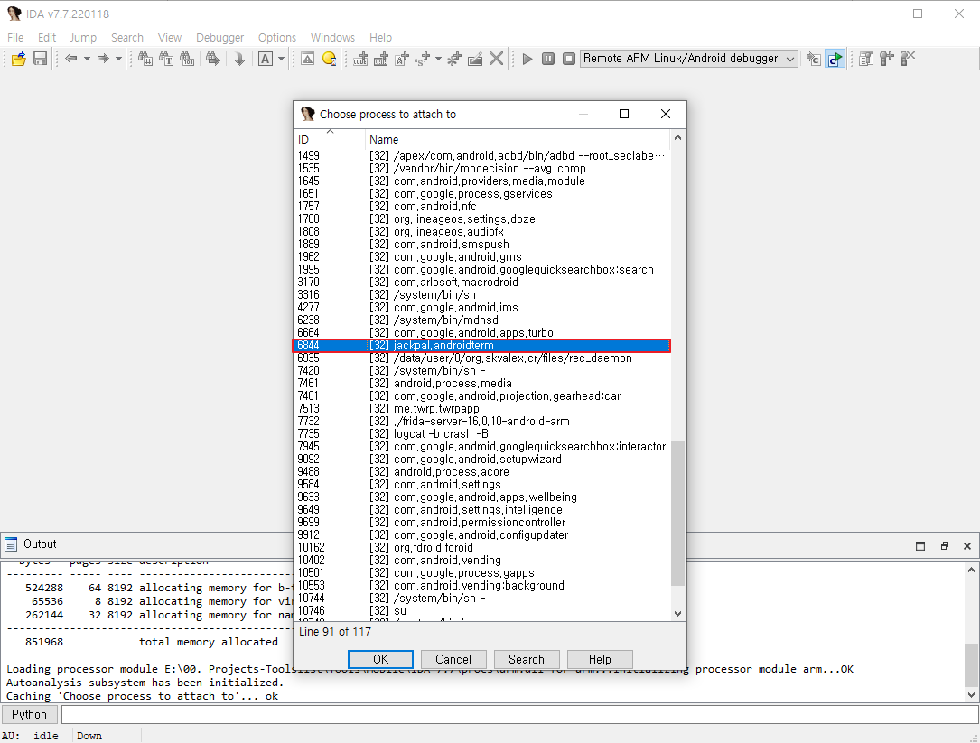Click the search next binoculars icon
This screenshot has height=743, width=980.
click(x=212, y=59)
